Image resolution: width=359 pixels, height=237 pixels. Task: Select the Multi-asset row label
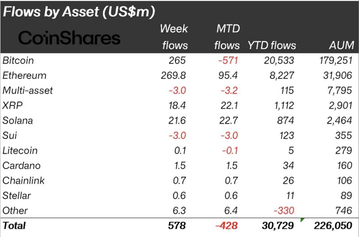click(28, 90)
